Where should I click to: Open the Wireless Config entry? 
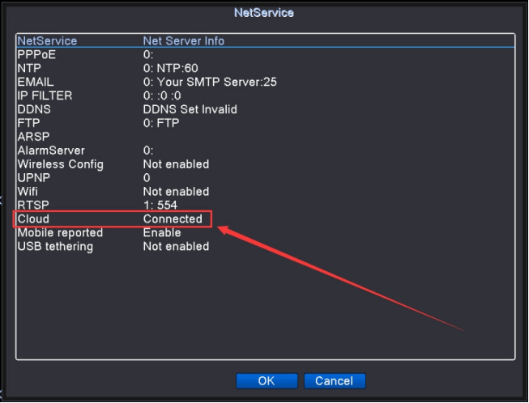pyautogui.click(x=60, y=164)
